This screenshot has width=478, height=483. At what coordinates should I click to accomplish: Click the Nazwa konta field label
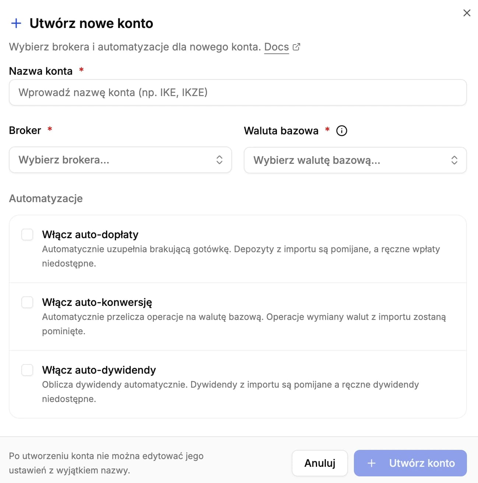[41, 71]
